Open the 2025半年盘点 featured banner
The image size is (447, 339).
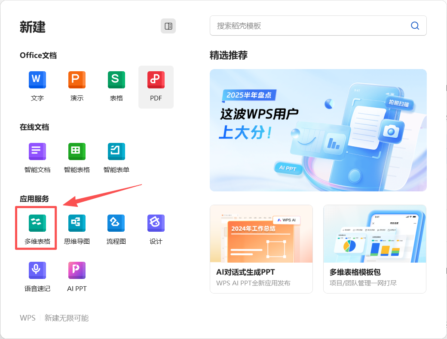click(318, 130)
